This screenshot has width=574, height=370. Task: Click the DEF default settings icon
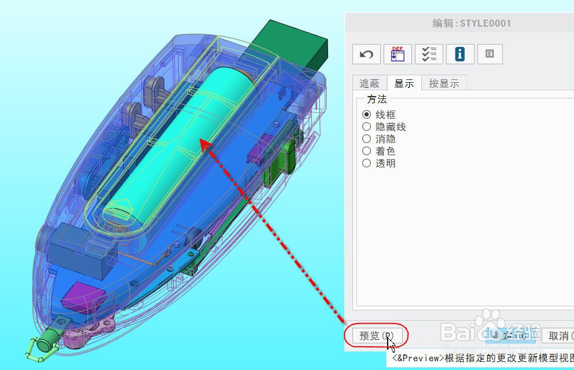398,54
